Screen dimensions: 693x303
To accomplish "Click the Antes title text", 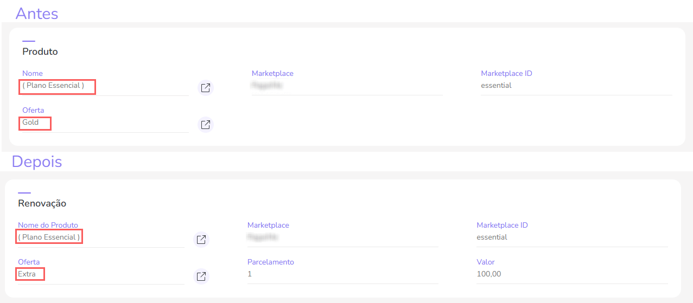I will (37, 13).
